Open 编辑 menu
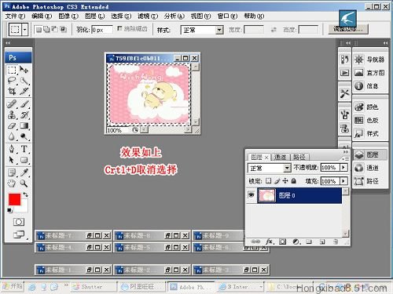This screenshot has width=393, height=294. (x=42, y=16)
